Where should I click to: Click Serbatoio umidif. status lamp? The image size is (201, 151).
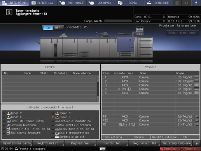[x=52, y=137]
